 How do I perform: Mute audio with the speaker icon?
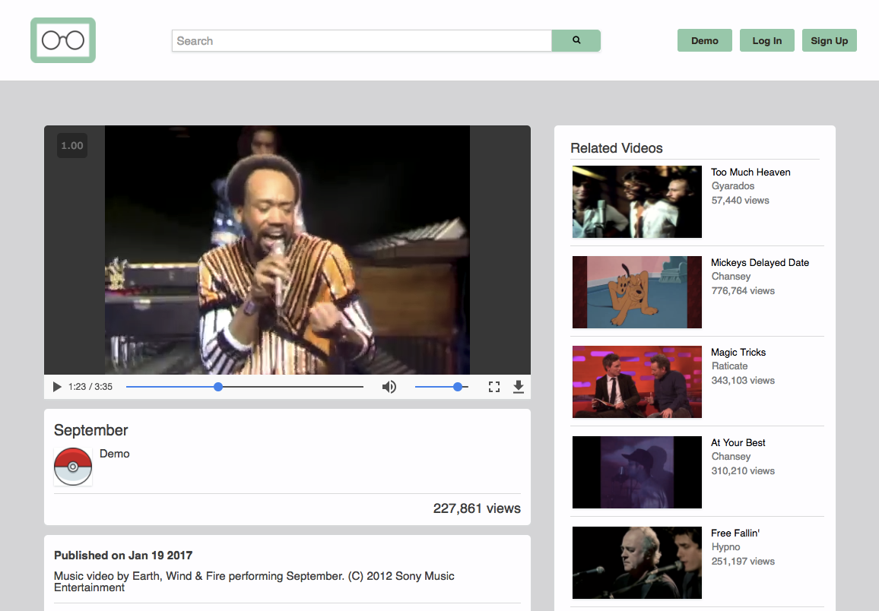pos(389,387)
